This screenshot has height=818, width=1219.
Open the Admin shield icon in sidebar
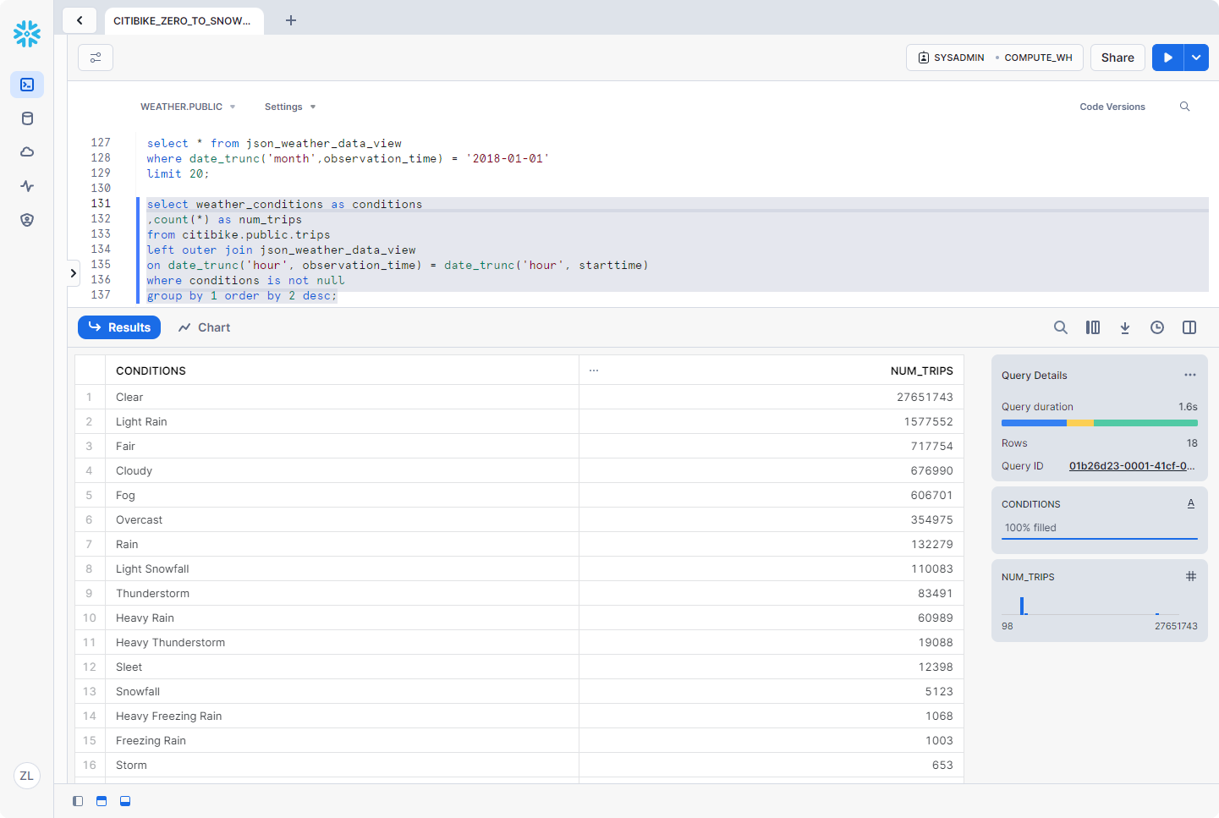tap(27, 220)
